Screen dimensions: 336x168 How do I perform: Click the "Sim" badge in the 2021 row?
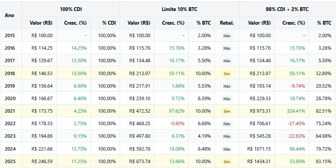coord(227,111)
